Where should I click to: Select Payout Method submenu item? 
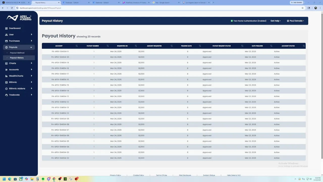pos(17,53)
